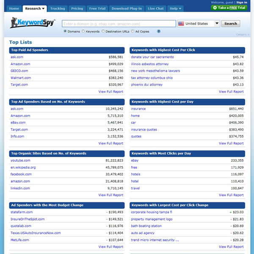The image size is (254, 254).
Task: Open the Download Plug-in tab
Action: pos(127,8)
